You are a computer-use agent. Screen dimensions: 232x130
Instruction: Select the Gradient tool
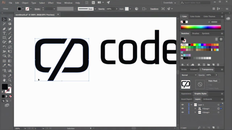coord(10,61)
